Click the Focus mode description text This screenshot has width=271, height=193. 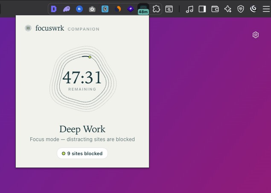[82, 139]
